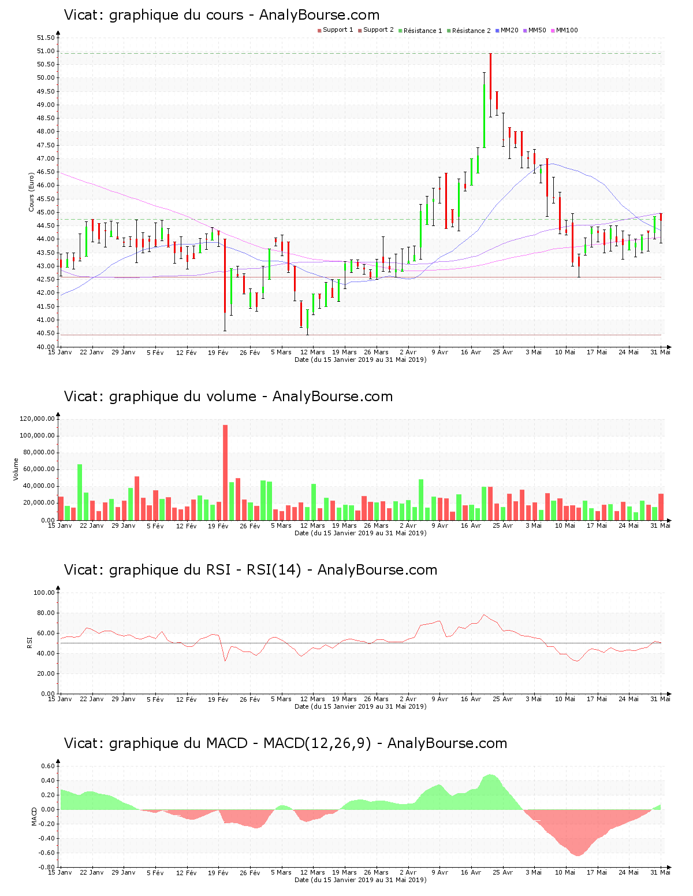Click '25 Avr' under the price chart

[x=503, y=352]
